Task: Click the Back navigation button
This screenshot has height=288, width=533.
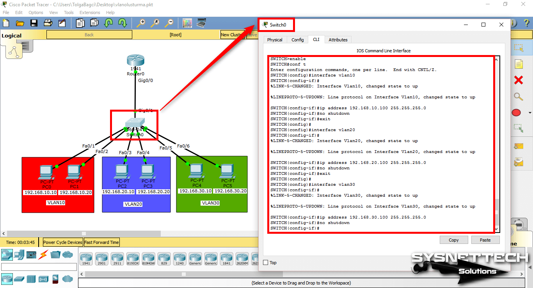Action: (x=89, y=35)
